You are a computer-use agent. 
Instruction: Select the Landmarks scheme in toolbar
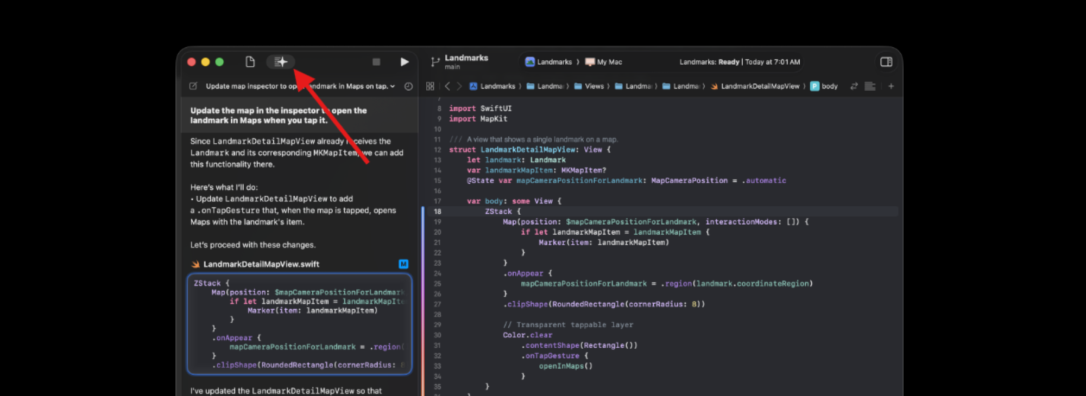click(x=548, y=62)
